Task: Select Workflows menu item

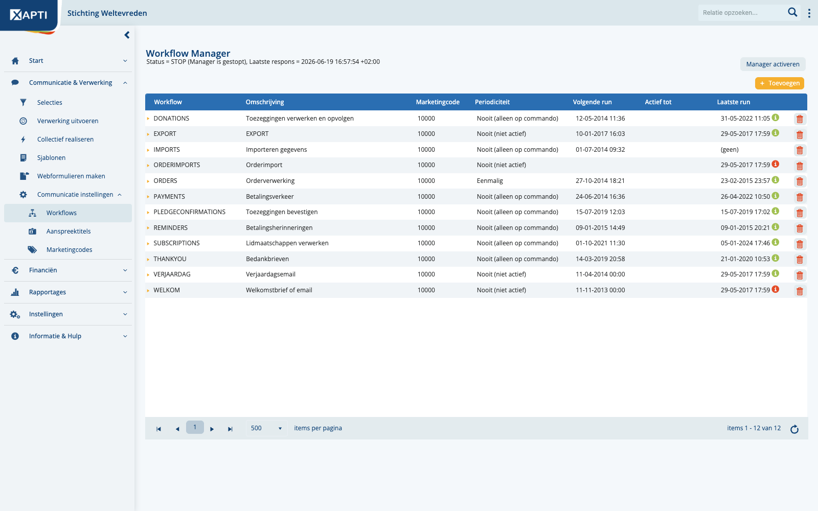Action: [x=68, y=213]
